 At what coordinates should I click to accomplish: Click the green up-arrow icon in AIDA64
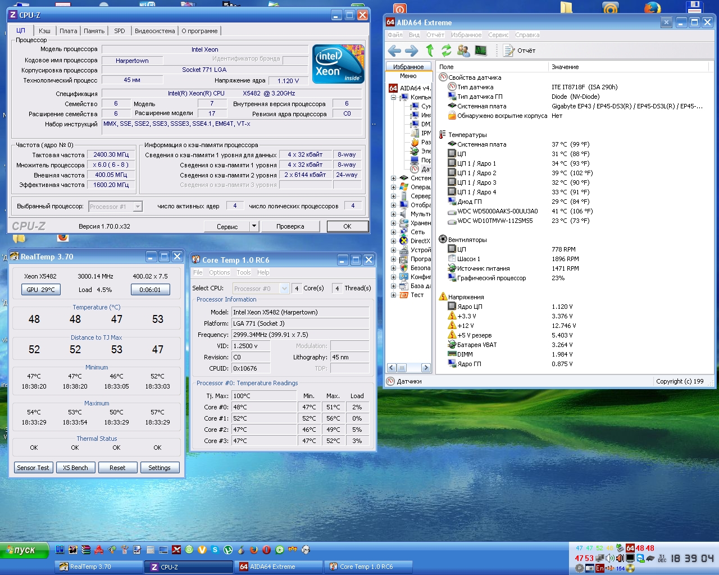tap(430, 51)
